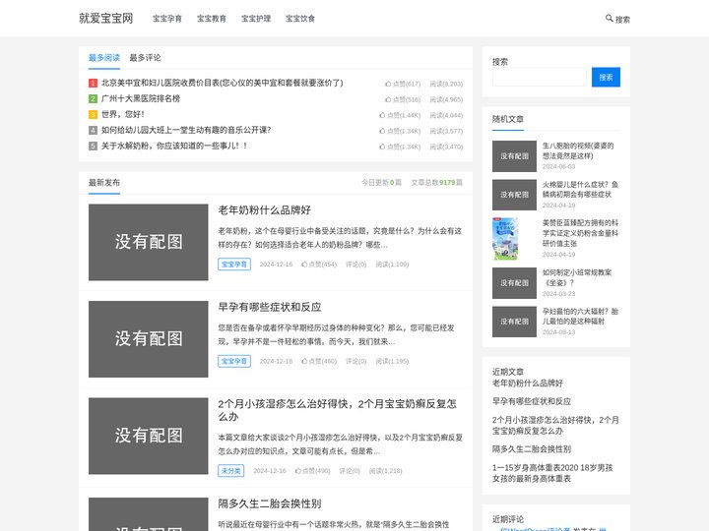Open random article 火棉婴儿是什么症状
The width and height of the screenshot is (709, 531).
pos(580,190)
